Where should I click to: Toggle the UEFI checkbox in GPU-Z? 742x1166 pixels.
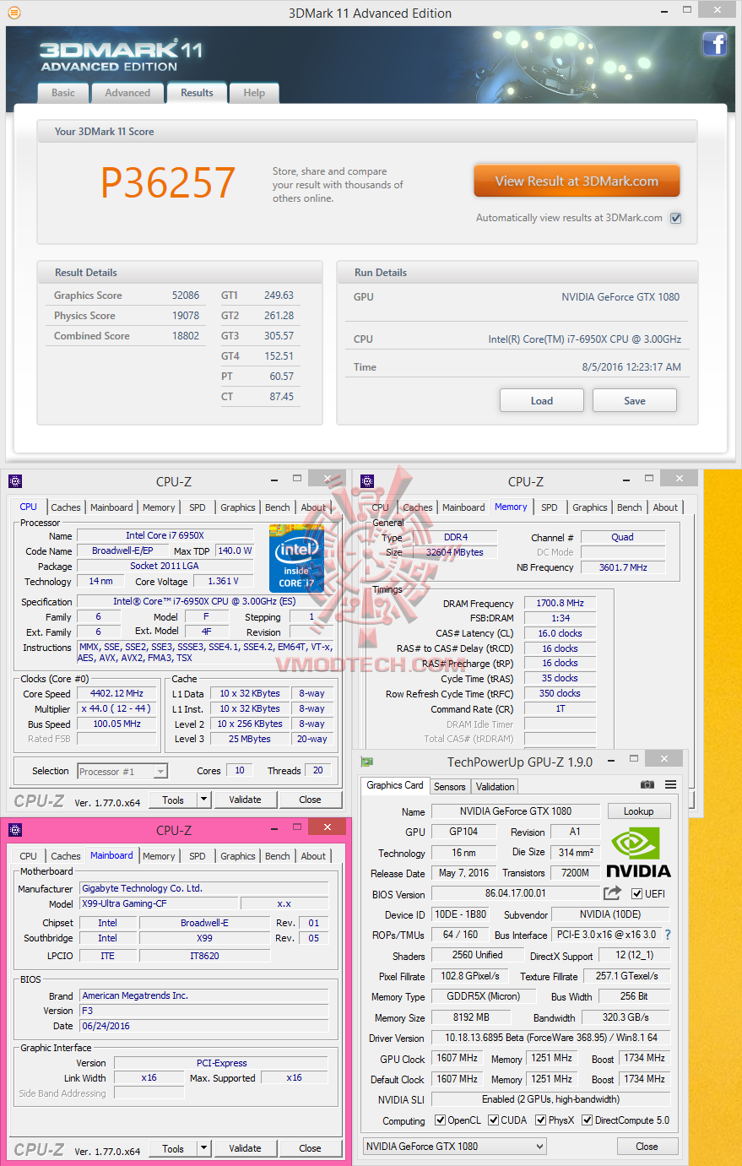(x=637, y=893)
